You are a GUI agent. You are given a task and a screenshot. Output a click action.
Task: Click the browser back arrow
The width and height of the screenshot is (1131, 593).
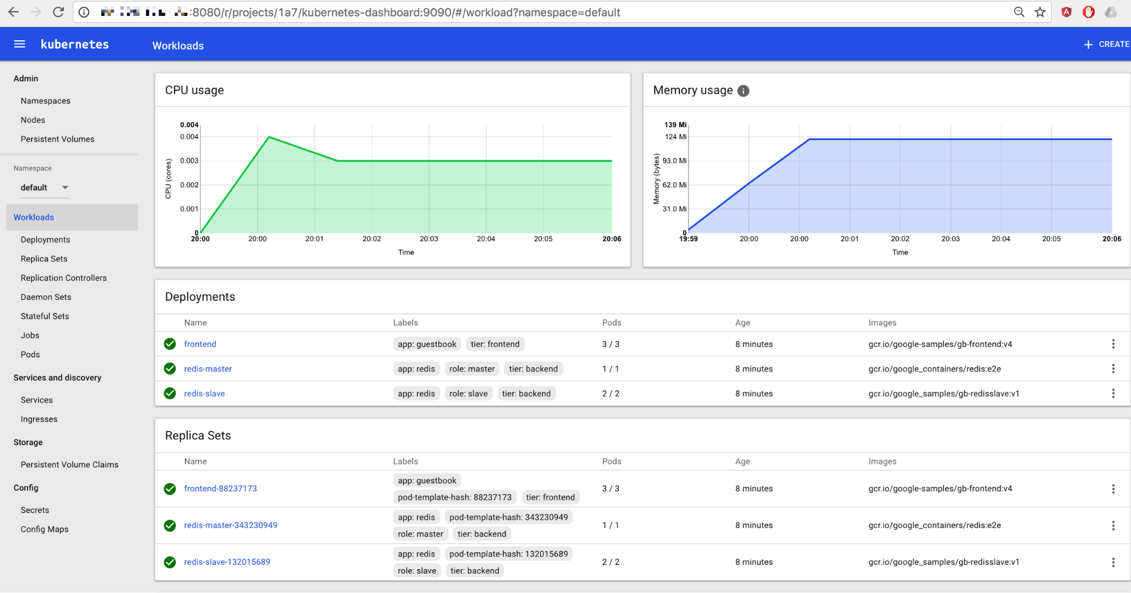point(14,12)
